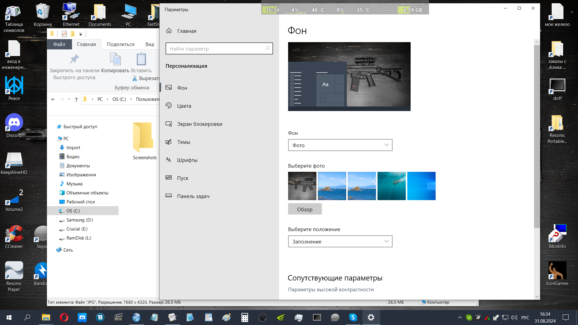This screenshot has height=325, width=578.
Task: Open the Фон type dropdown showing Фото
Action: coord(340,145)
